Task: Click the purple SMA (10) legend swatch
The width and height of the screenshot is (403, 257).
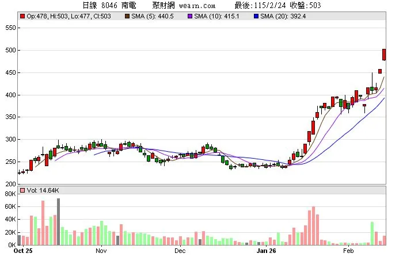Action: point(190,16)
